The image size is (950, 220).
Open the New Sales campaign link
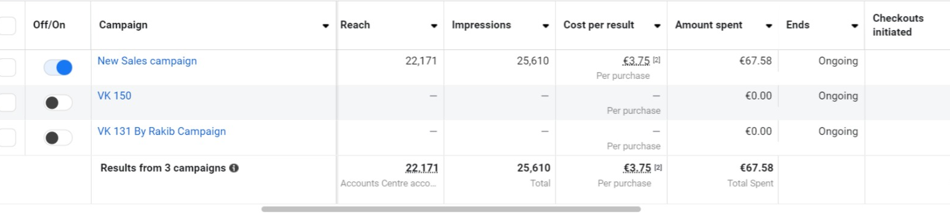tap(147, 61)
